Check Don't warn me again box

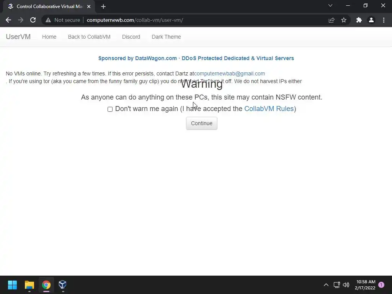click(110, 109)
